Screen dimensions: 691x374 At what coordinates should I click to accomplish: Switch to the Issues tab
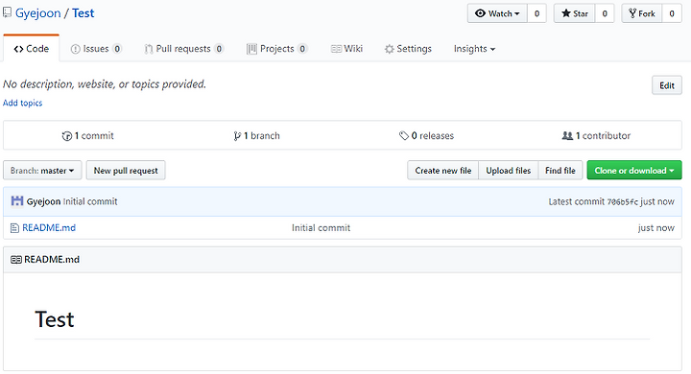pyautogui.click(x=96, y=49)
